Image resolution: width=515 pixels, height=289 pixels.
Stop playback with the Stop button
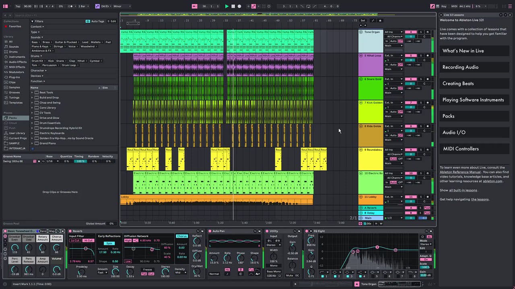pyautogui.click(x=233, y=6)
